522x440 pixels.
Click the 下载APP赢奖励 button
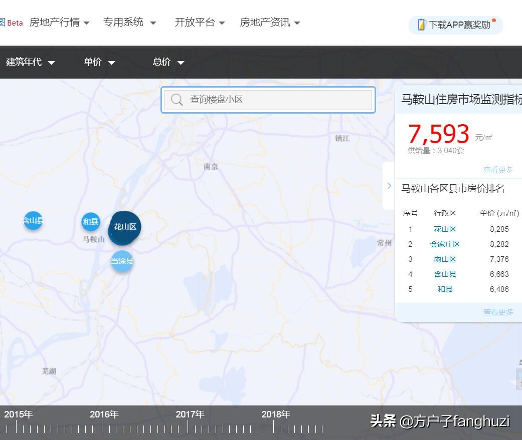coord(455,25)
